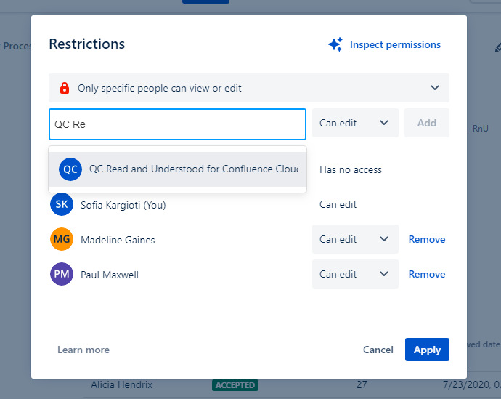Click Paul Maxwell's PM avatar
The height and width of the screenshot is (399, 501).
pos(62,275)
